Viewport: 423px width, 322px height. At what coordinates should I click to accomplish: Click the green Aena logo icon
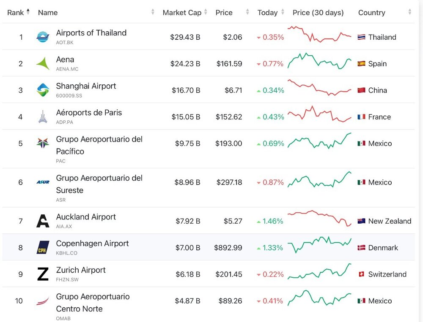pyautogui.click(x=43, y=63)
